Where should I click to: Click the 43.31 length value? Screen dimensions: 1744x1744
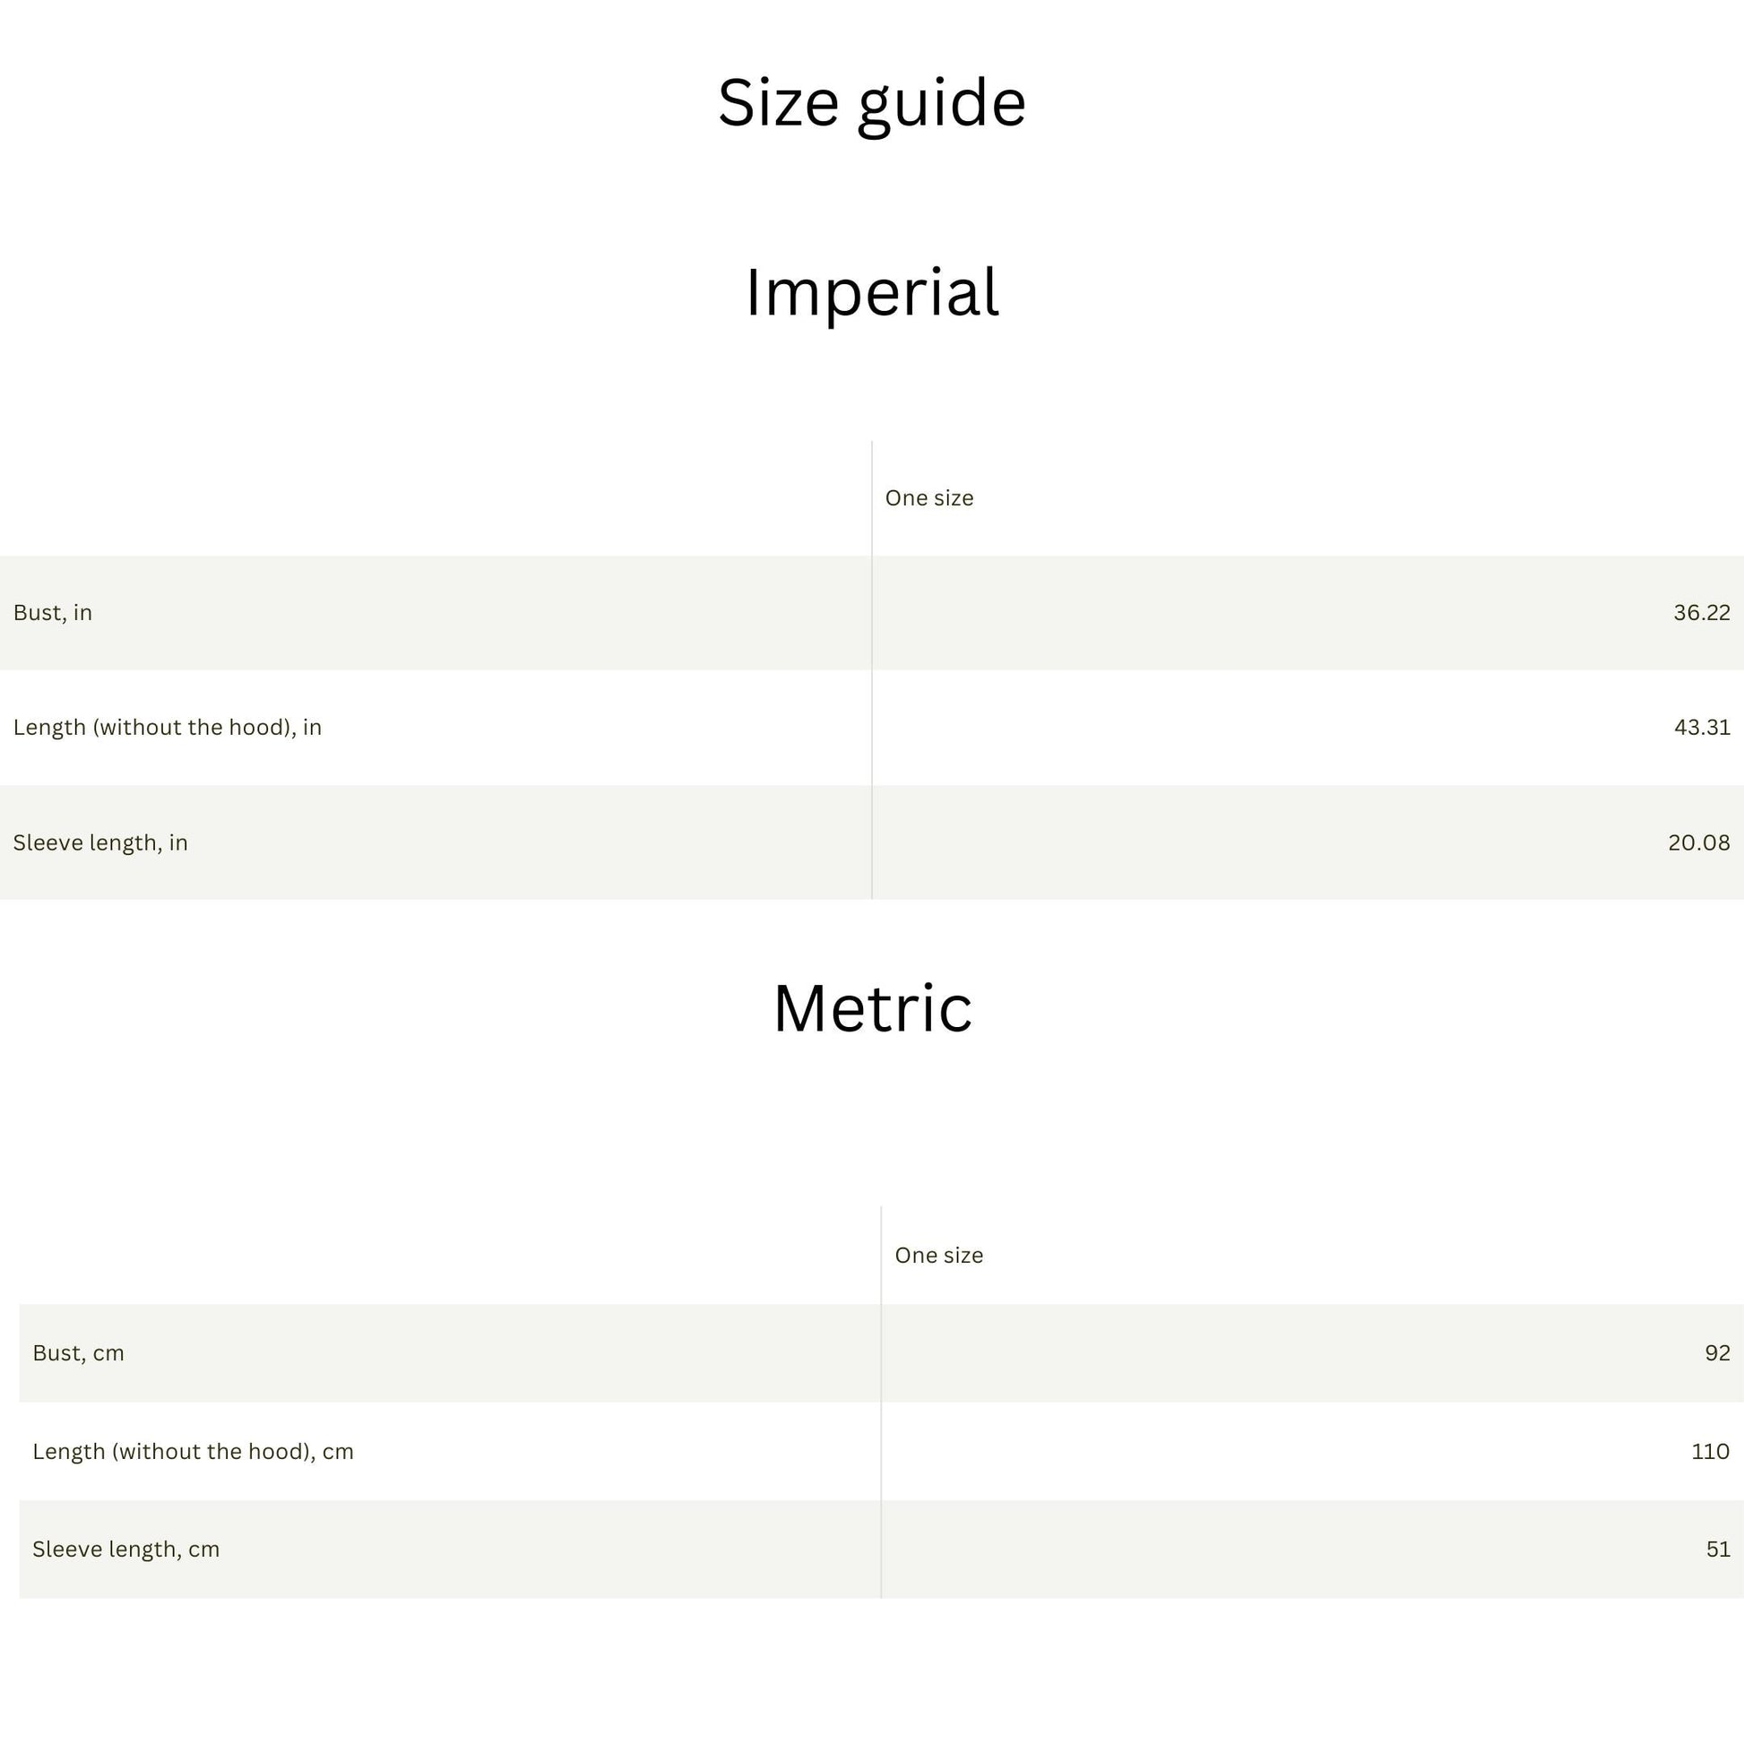point(1702,728)
